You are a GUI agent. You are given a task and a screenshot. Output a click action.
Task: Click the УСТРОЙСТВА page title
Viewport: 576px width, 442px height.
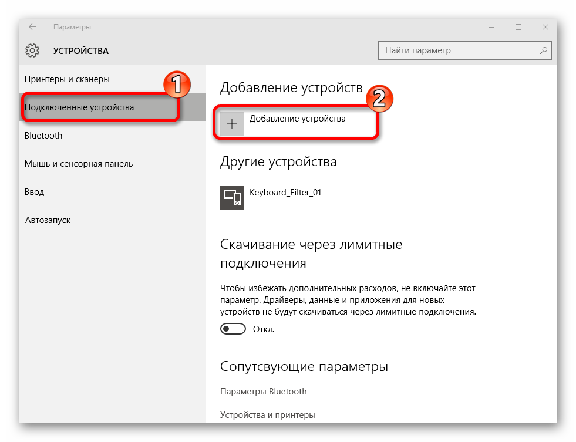tap(81, 51)
